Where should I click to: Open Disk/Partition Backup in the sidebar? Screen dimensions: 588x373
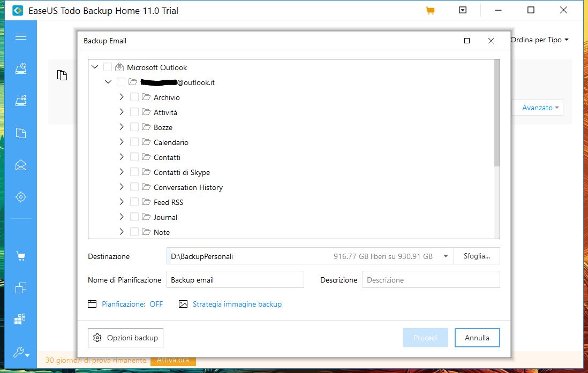point(21,68)
